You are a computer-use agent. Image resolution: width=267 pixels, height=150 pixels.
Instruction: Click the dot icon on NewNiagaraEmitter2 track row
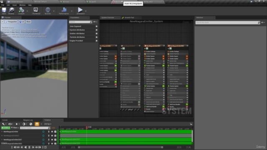52,136
